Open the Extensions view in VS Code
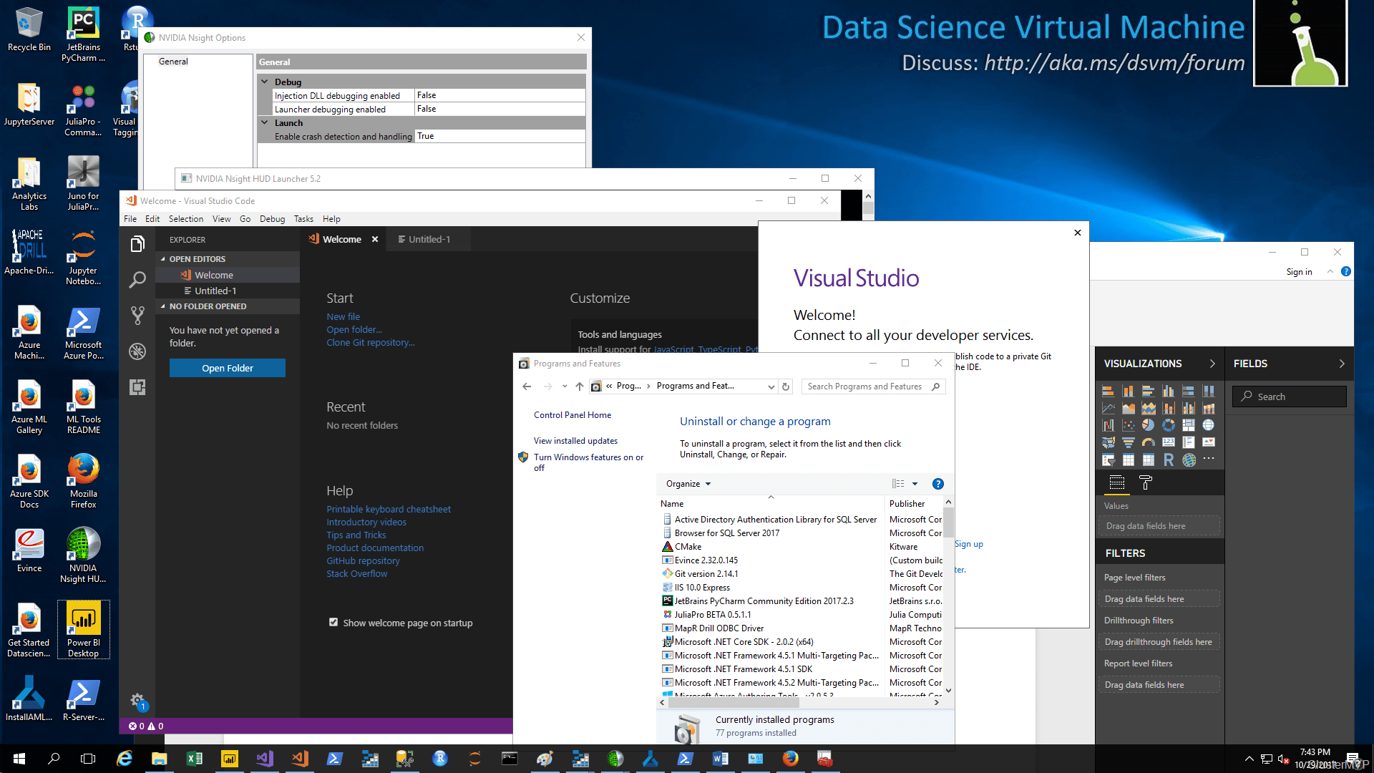Screen dimensions: 1374x773 click(137, 387)
